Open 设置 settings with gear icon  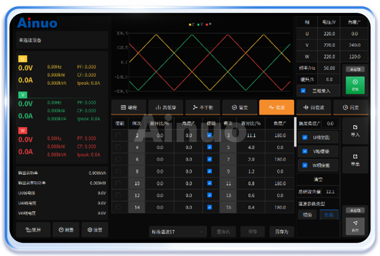pyautogui.click(x=95, y=230)
